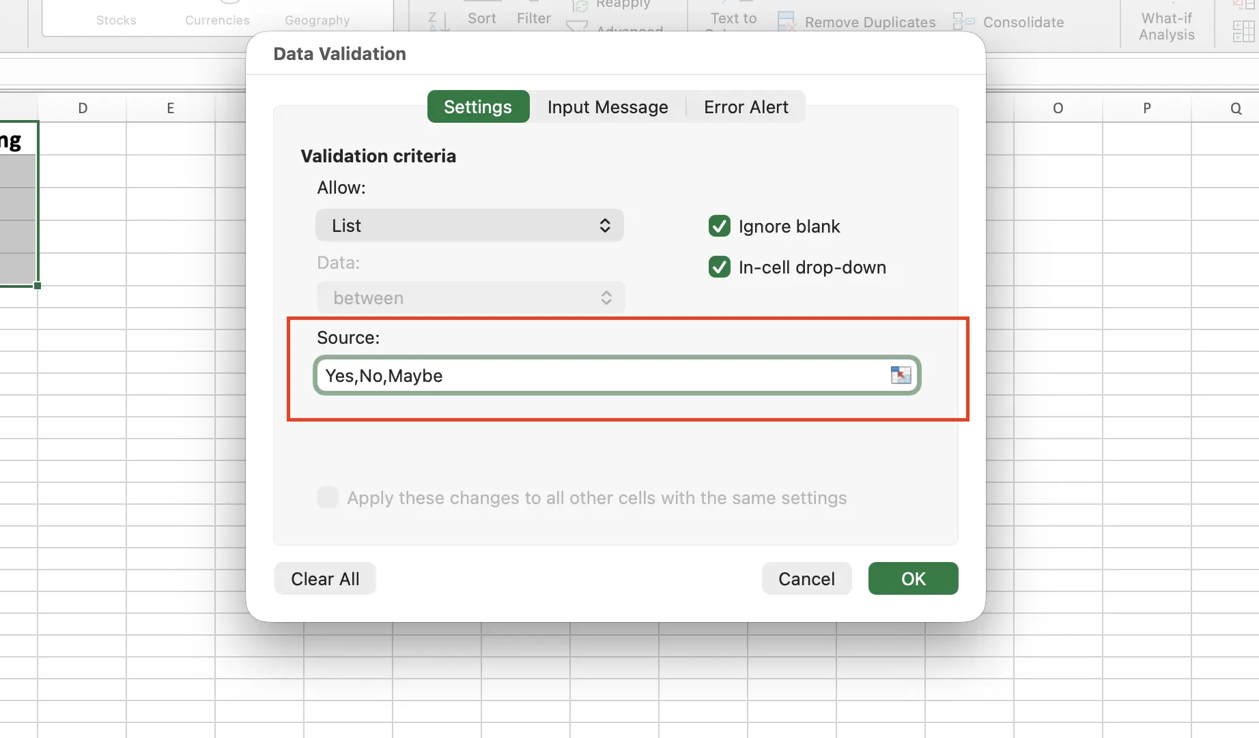Viewport: 1259px width, 738px height.
Task: Click the Clear All button
Action: [325, 578]
